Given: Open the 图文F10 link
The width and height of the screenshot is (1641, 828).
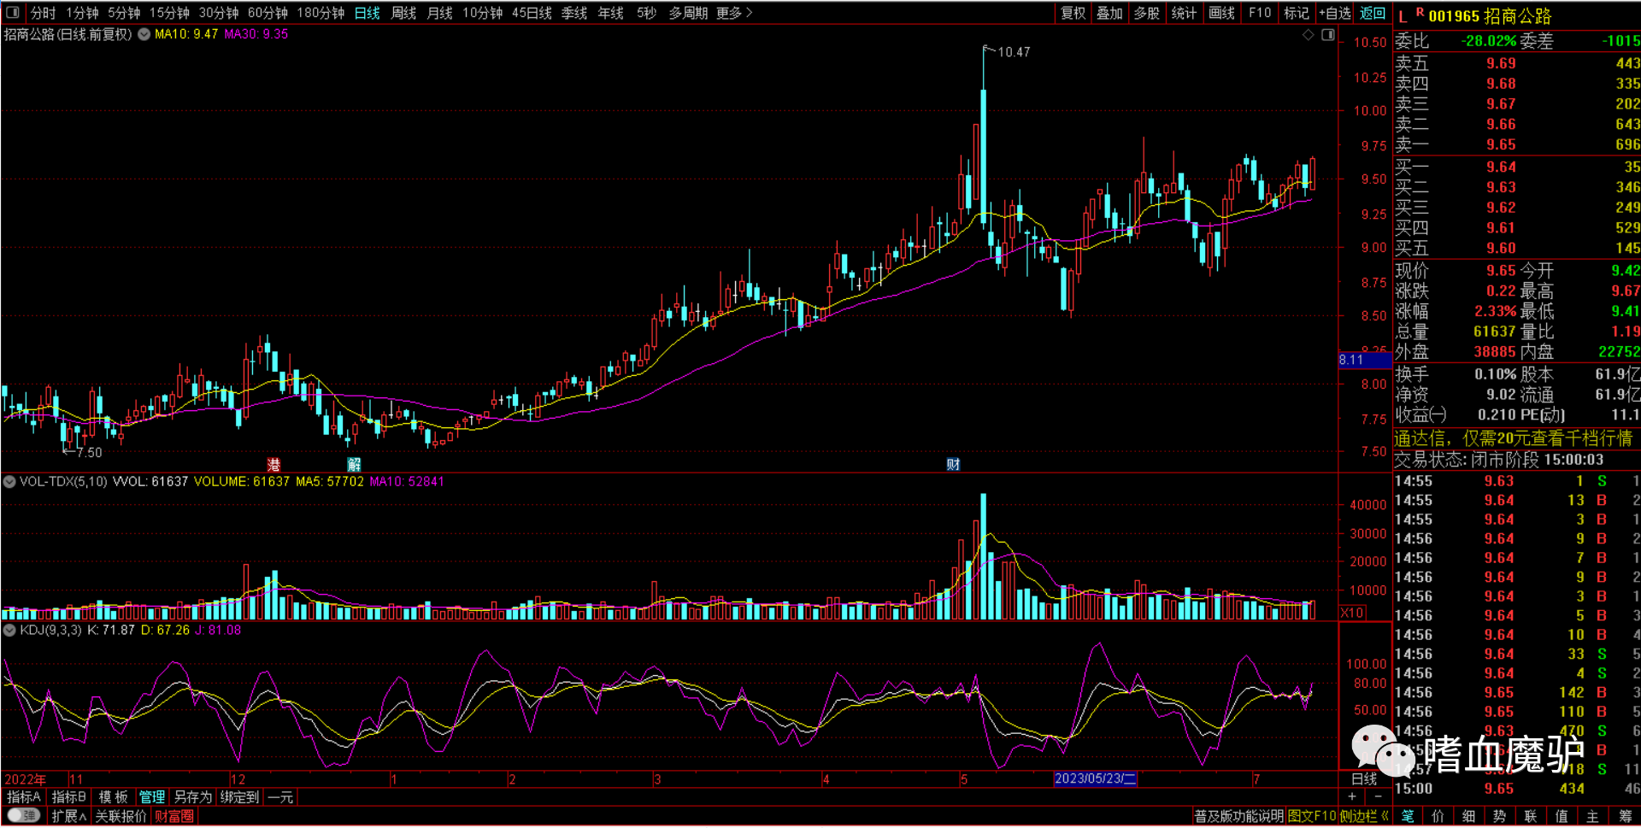Looking at the screenshot, I should [x=1312, y=817].
